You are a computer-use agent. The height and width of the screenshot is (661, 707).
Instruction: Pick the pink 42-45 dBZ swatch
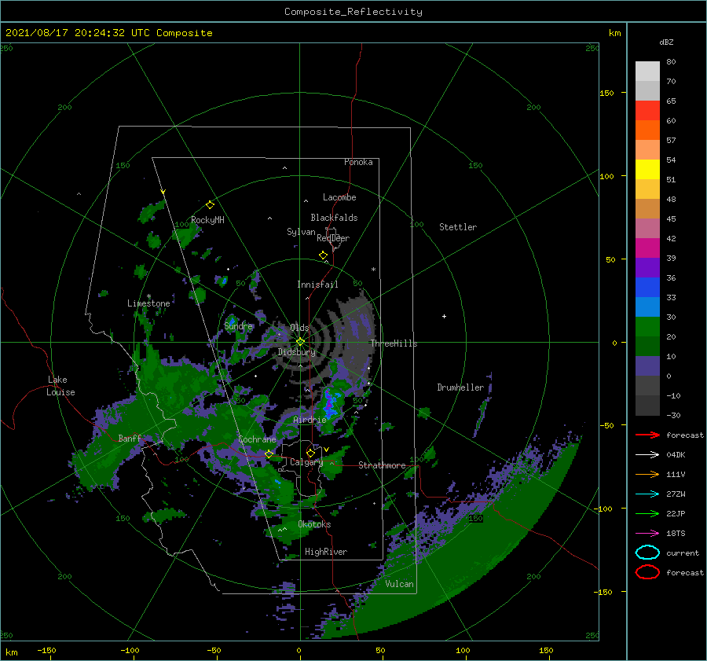pyautogui.click(x=647, y=228)
